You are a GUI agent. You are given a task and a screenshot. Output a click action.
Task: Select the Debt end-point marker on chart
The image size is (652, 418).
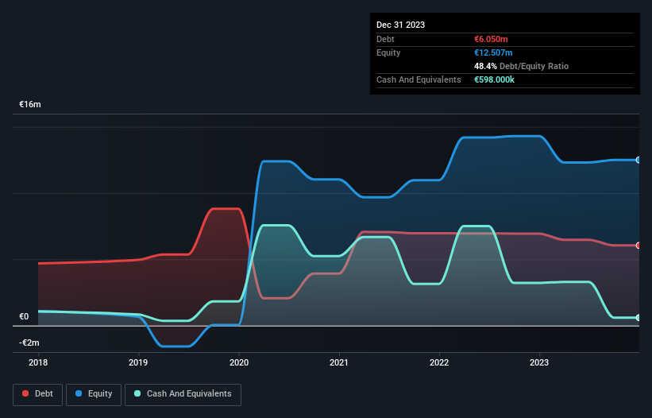pos(638,246)
